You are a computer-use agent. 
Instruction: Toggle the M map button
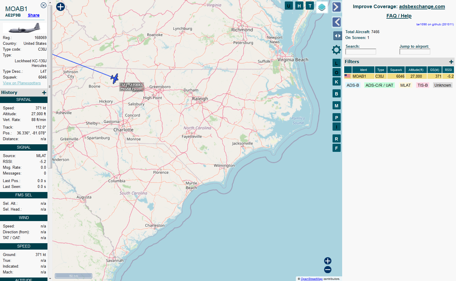click(x=336, y=106)
